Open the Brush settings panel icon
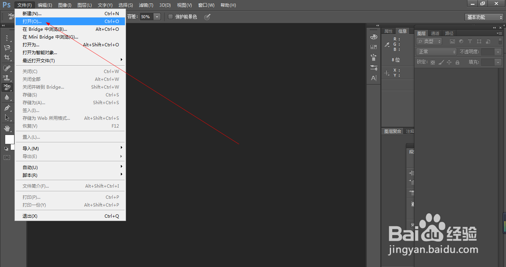Image resolution: width=506 pixels, height=267 pixels. pos(374,67)
